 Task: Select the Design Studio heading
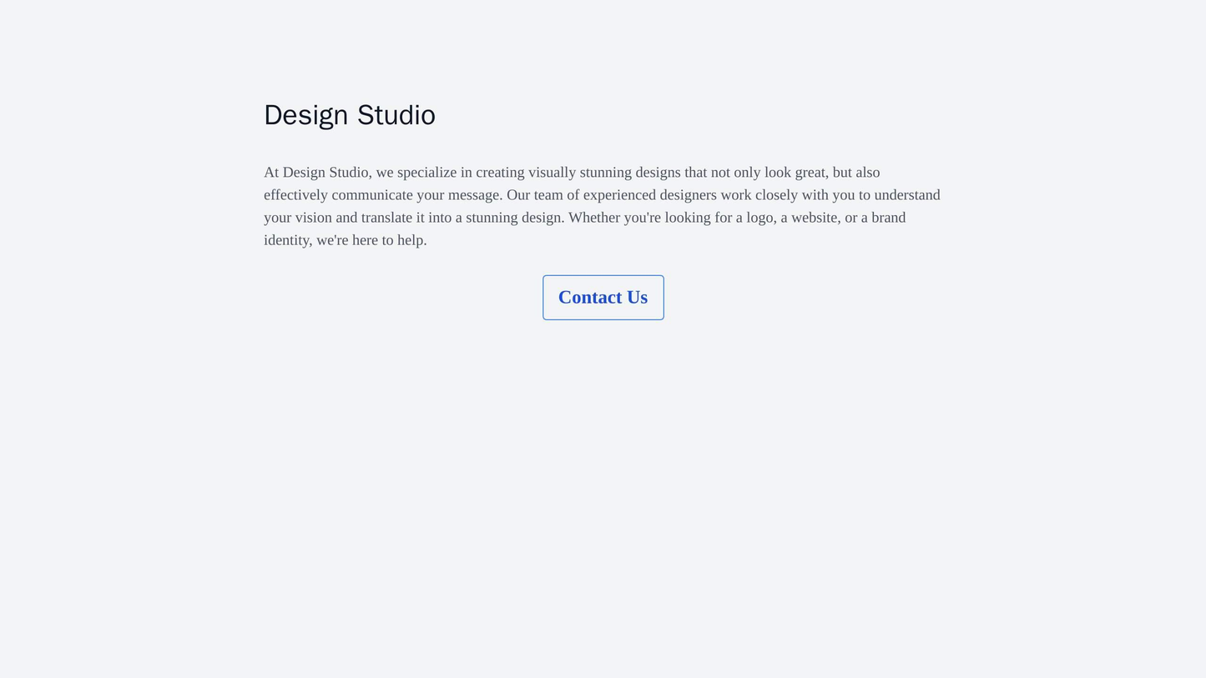[x=349, y=115]
